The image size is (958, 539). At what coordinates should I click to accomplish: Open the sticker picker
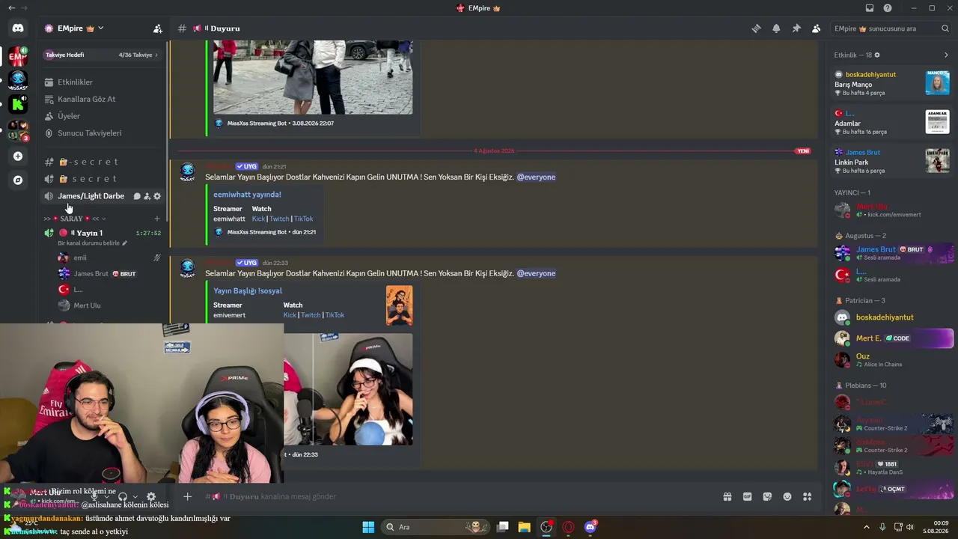coord(767,496)
